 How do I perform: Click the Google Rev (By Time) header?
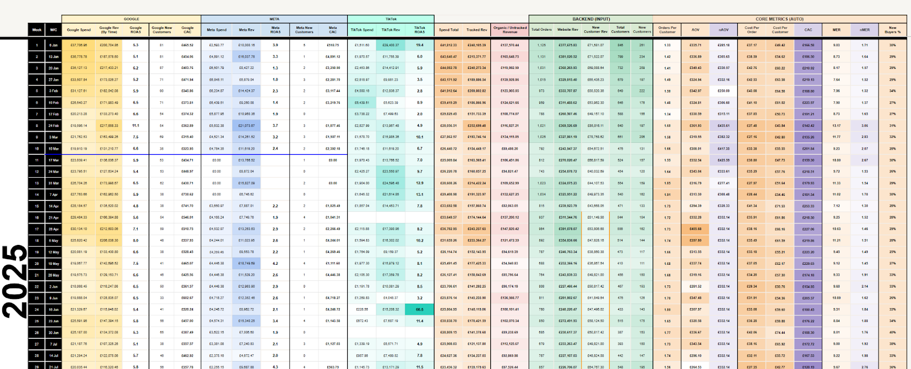(x=109, y=30)
